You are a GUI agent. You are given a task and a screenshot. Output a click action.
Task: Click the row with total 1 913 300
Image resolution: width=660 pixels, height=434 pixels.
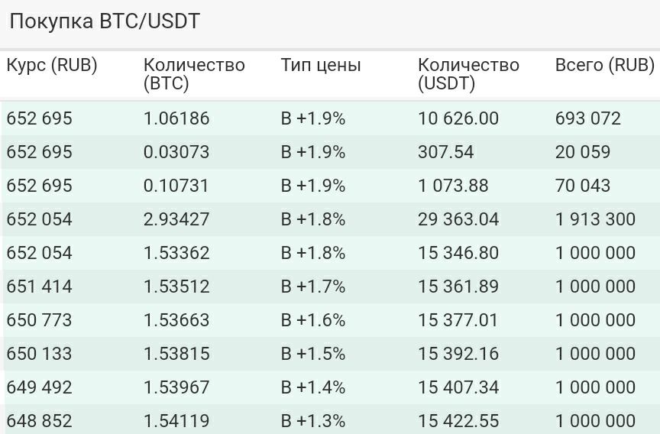click(330, 219)
